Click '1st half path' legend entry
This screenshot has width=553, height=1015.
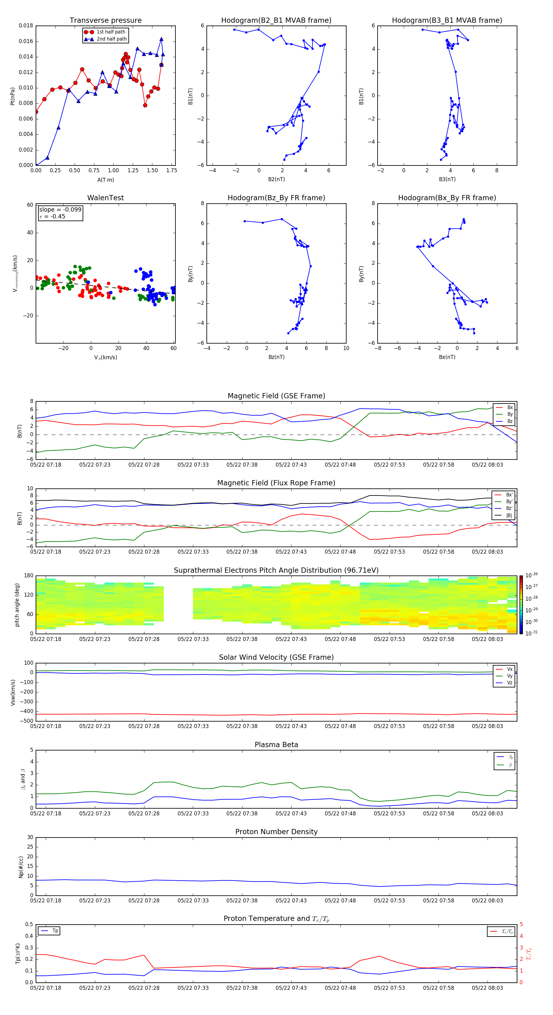105,32
